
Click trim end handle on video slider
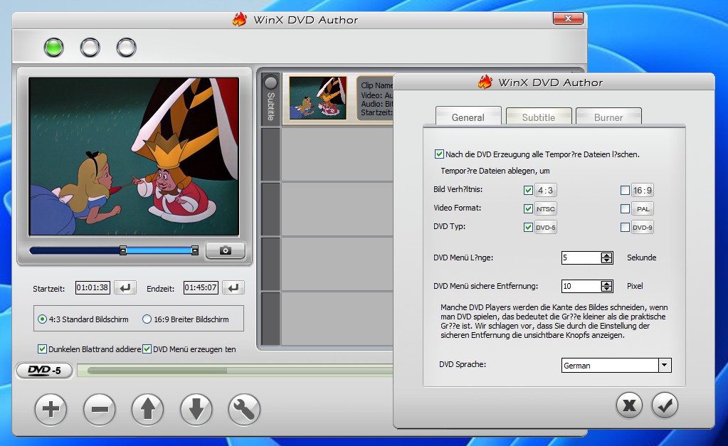[x=195, y=250]
